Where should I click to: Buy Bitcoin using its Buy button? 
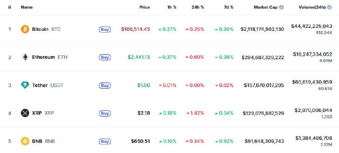pyautogui.click(x=105, y=29)
